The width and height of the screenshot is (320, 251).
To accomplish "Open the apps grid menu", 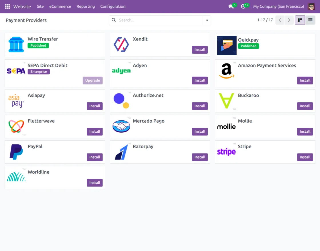I will point(7,6).
